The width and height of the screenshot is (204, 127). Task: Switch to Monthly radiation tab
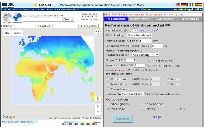pos(141,19)
